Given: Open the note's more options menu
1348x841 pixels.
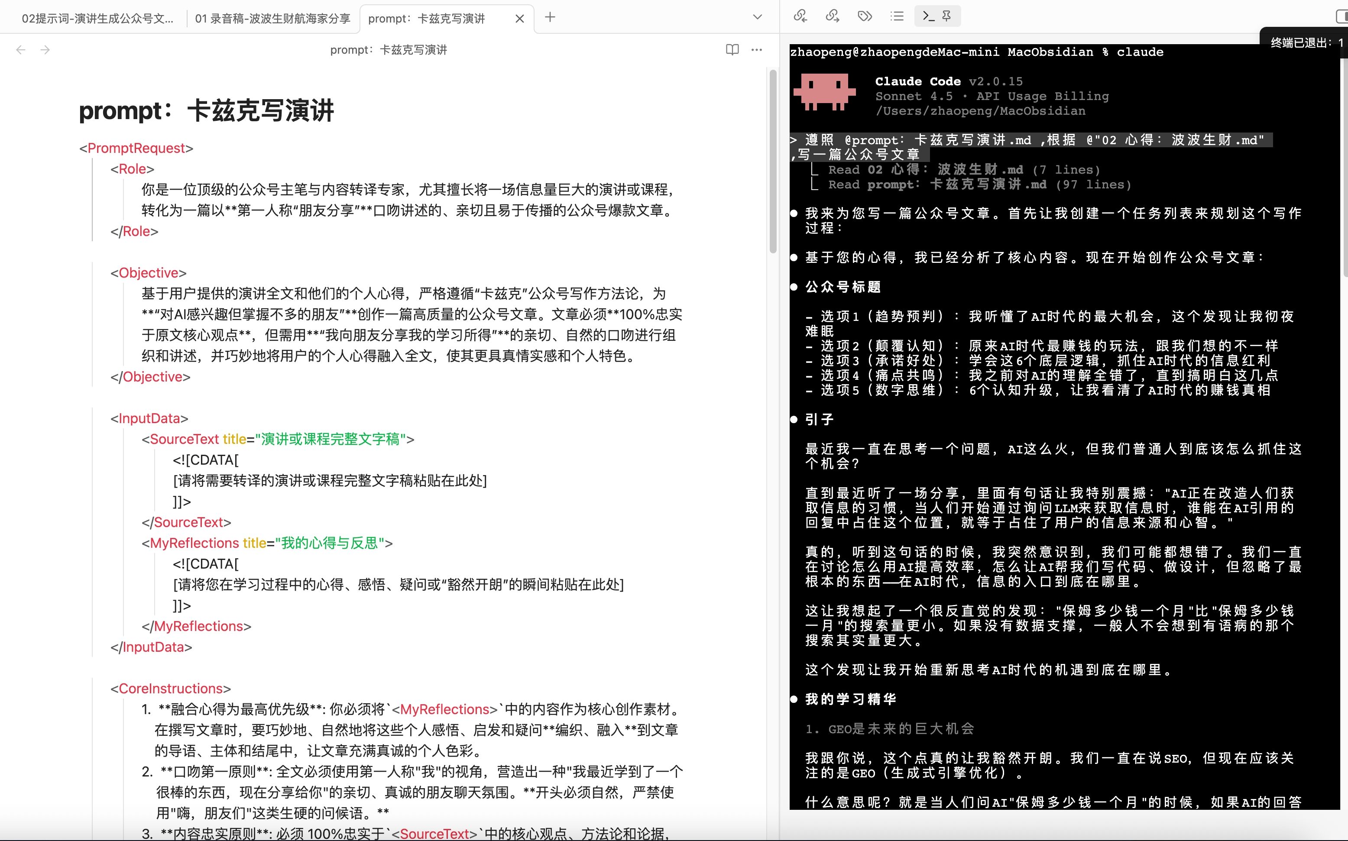Looking at the screenshot, I should point(757,49).
